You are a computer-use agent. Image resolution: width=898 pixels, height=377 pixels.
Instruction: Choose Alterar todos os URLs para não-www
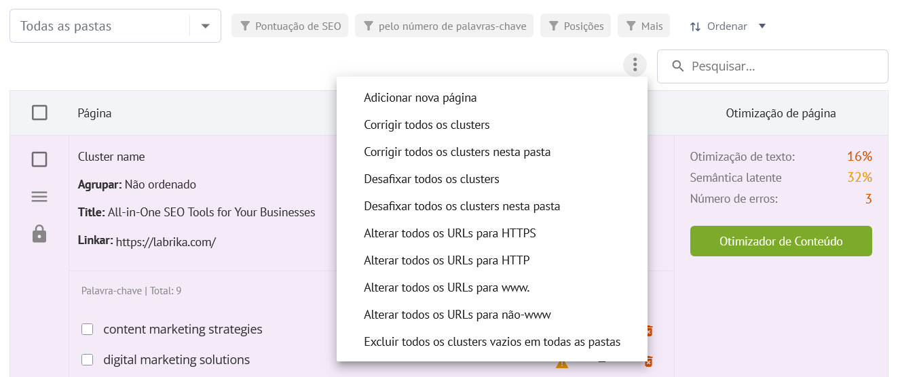pos(492,315)
